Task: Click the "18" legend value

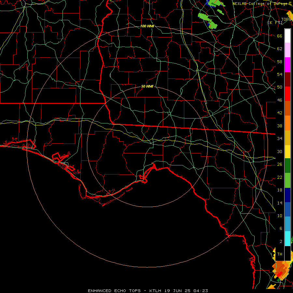Action: tap(280, 190)
